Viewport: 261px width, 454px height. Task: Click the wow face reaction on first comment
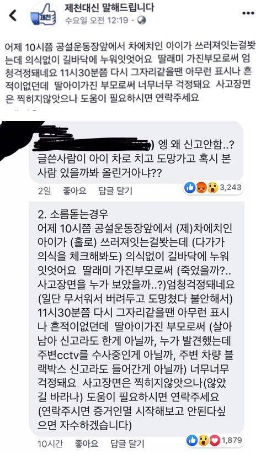(212, 188)
